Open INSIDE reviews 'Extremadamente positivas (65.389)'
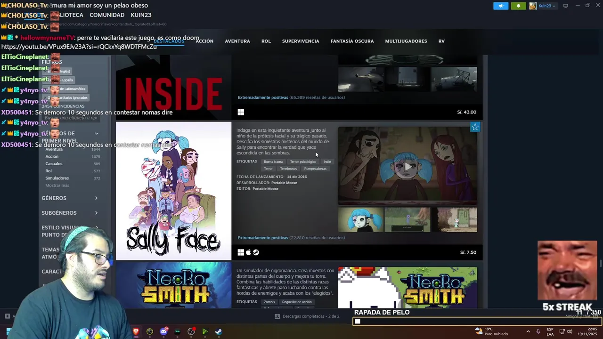Screen dimensions: 603x339 (x=291, y=97)
